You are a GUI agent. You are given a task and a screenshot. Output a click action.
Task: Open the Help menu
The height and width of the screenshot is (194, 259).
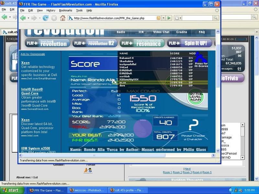(x=89, y=10)
